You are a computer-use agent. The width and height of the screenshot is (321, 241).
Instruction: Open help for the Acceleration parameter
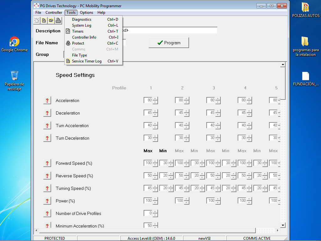tap(47, 100)
